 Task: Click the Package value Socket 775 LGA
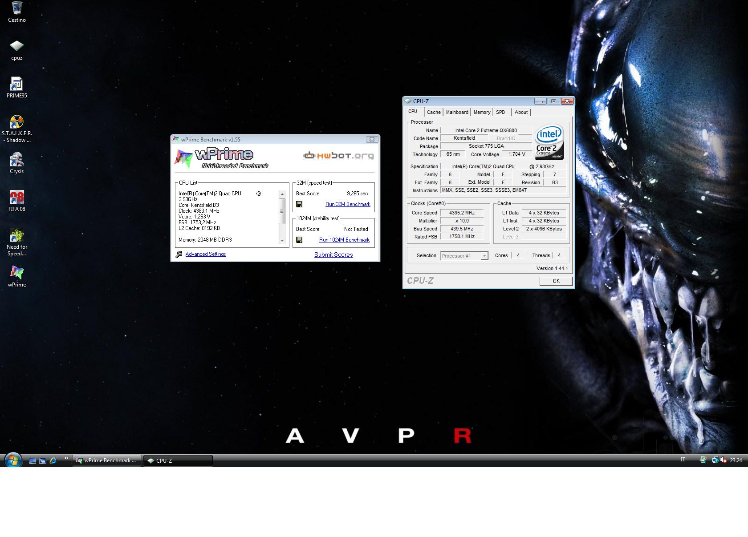point(486,146)
